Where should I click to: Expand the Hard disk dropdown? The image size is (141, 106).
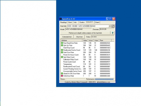click(x=110, y=26)
